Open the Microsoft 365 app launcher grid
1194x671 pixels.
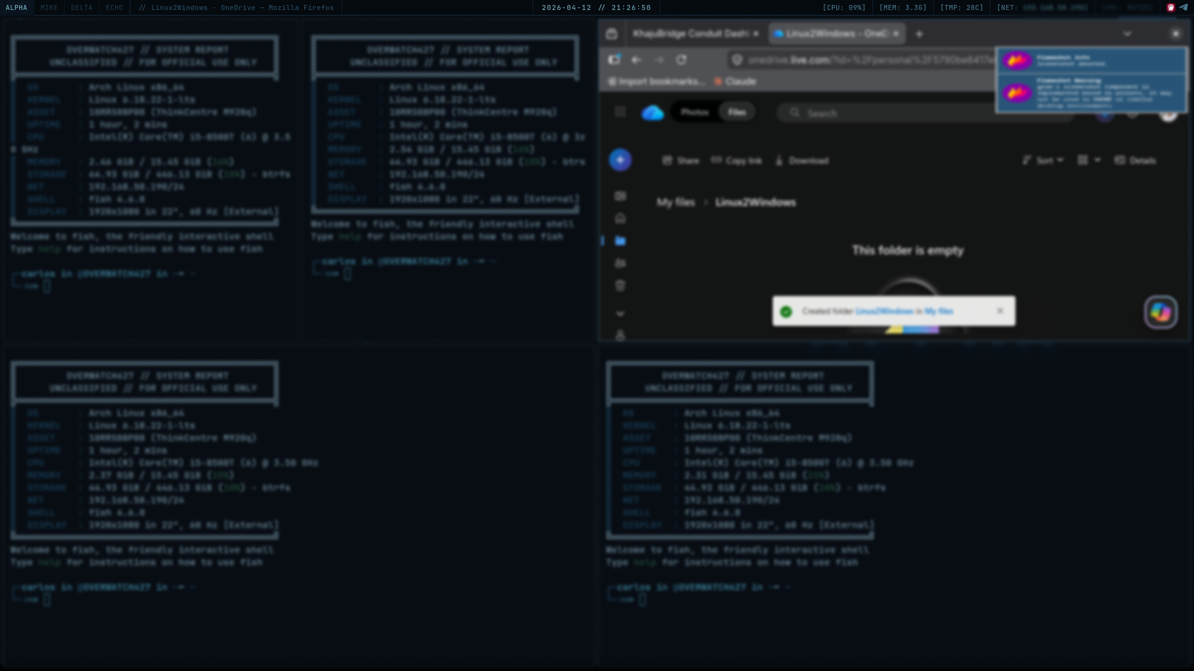point(620,112)
